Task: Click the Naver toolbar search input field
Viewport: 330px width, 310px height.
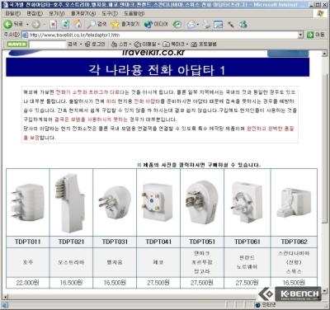Action: point(47,45)
